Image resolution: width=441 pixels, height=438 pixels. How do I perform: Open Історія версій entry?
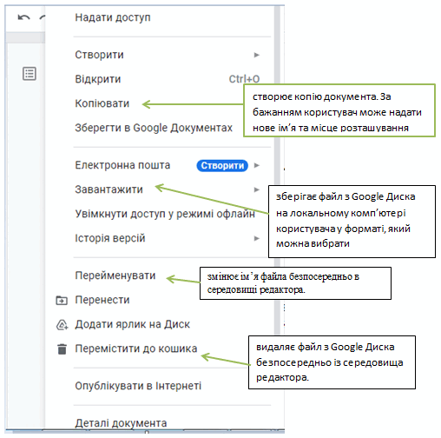pyautogui.click(x=110, y=238)
